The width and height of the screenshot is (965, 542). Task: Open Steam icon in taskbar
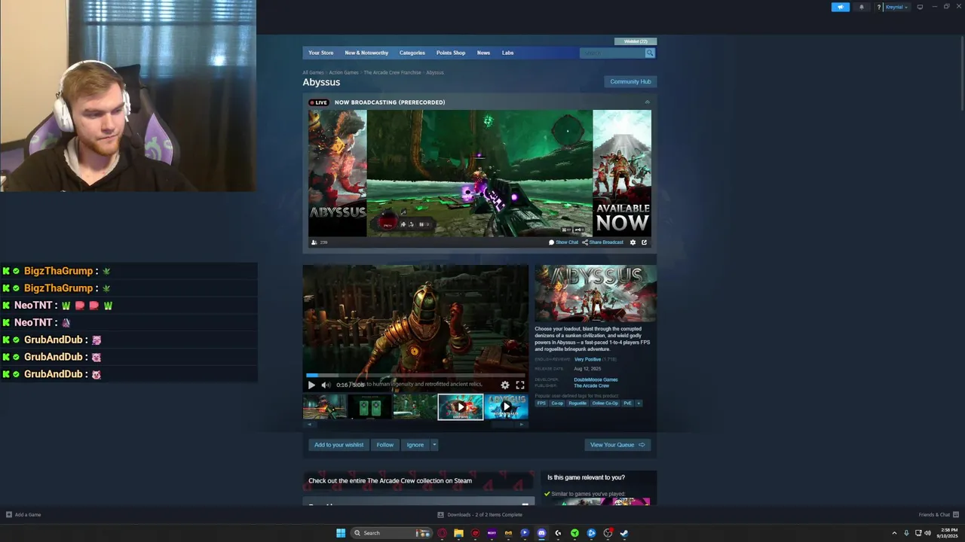[624, 533]
